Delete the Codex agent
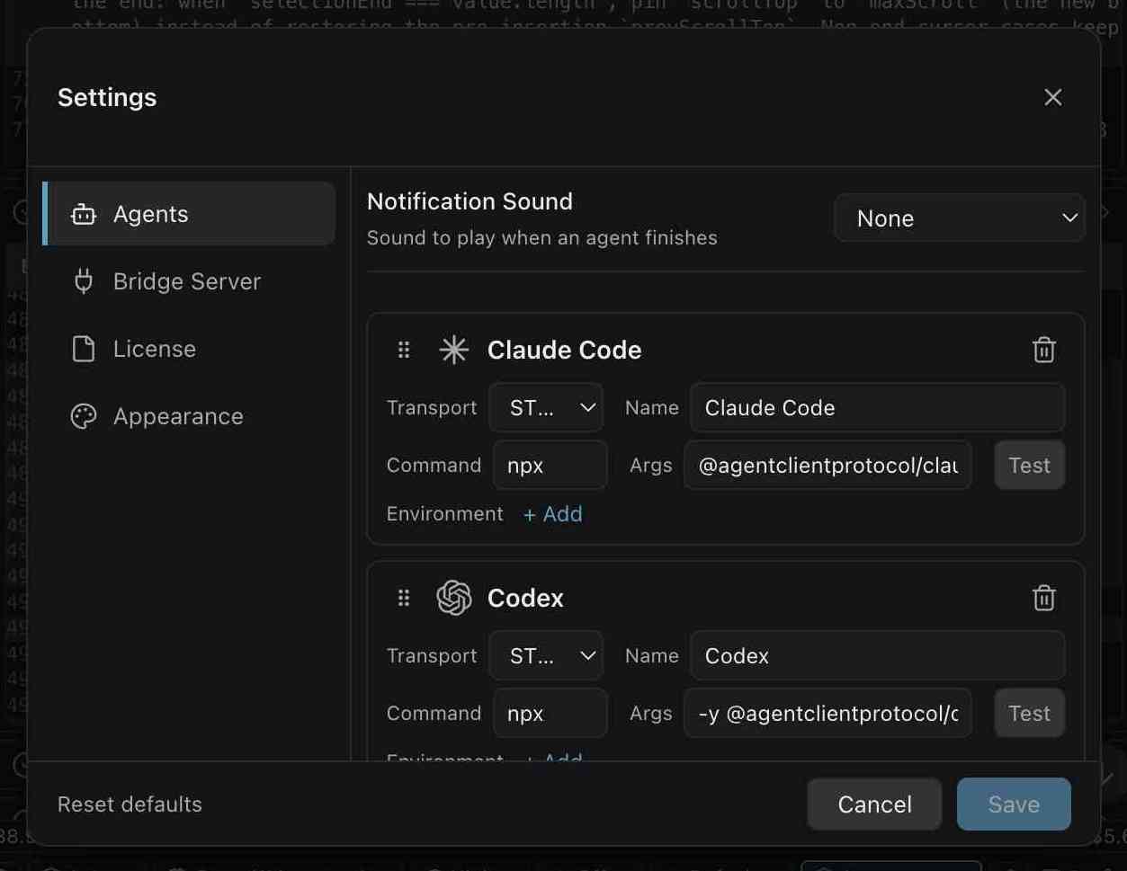 tap(1043, 598)
